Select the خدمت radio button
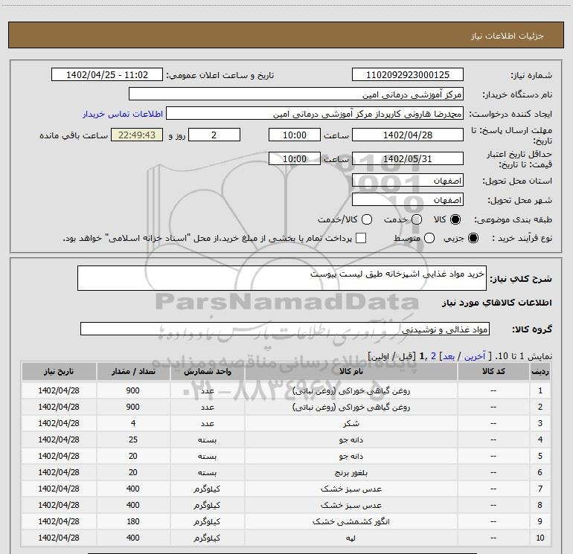 click(x=417, y=219)
